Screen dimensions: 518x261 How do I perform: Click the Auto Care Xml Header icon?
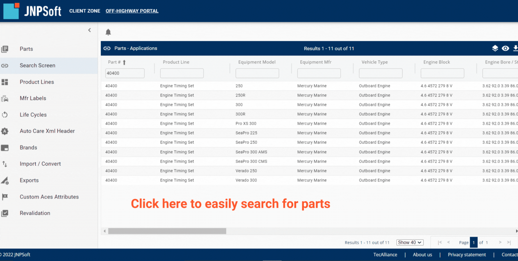(x=5, y=131)
